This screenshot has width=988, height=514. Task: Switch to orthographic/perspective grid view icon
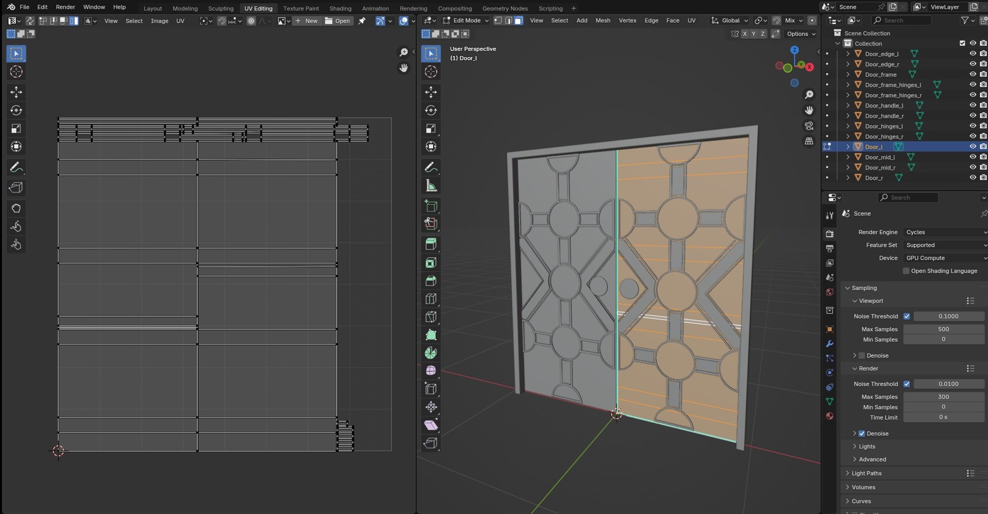pos(809,141)
